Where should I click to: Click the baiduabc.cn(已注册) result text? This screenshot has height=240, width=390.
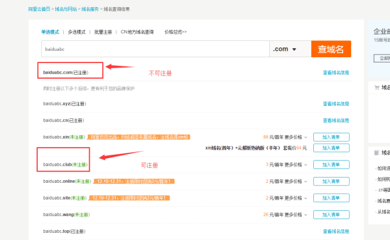click(64, 120)
